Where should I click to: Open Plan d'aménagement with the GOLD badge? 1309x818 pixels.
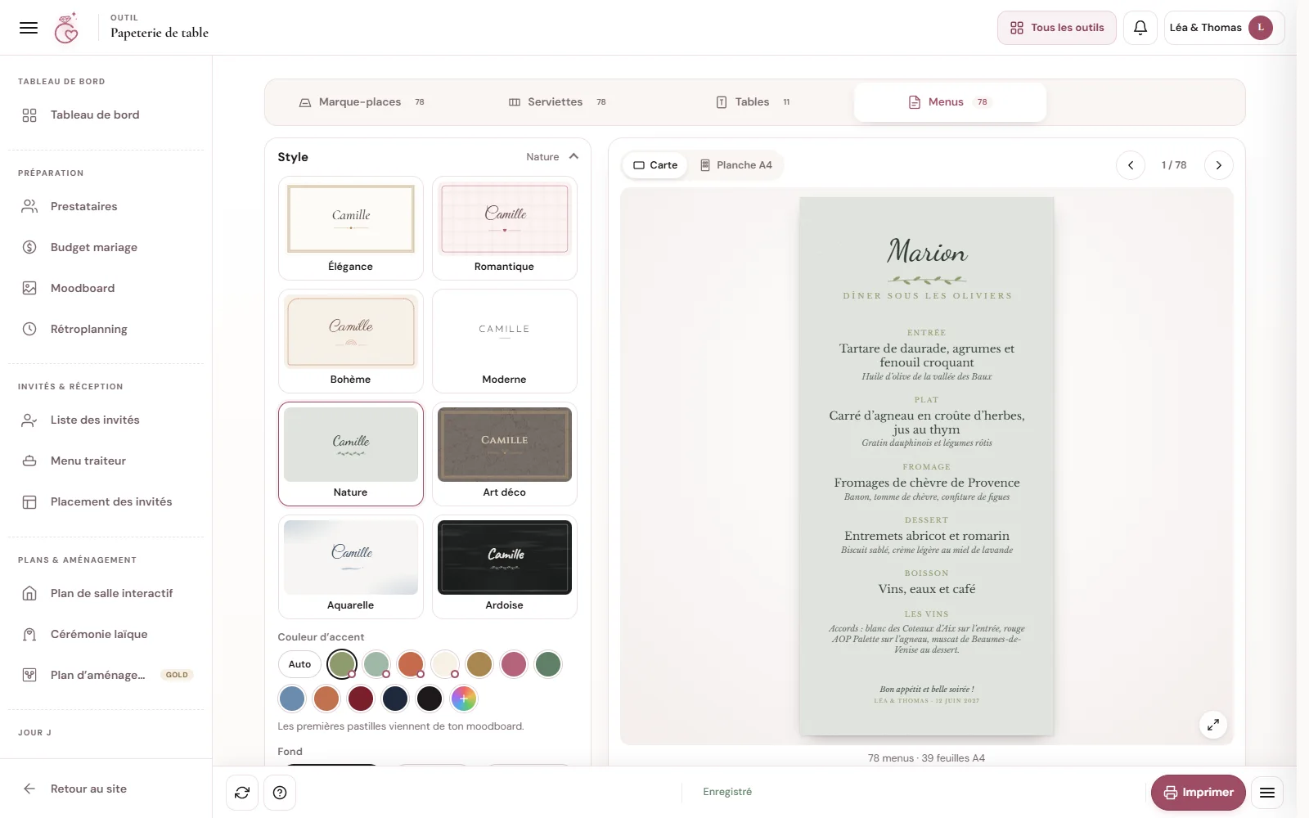point(106,675)
